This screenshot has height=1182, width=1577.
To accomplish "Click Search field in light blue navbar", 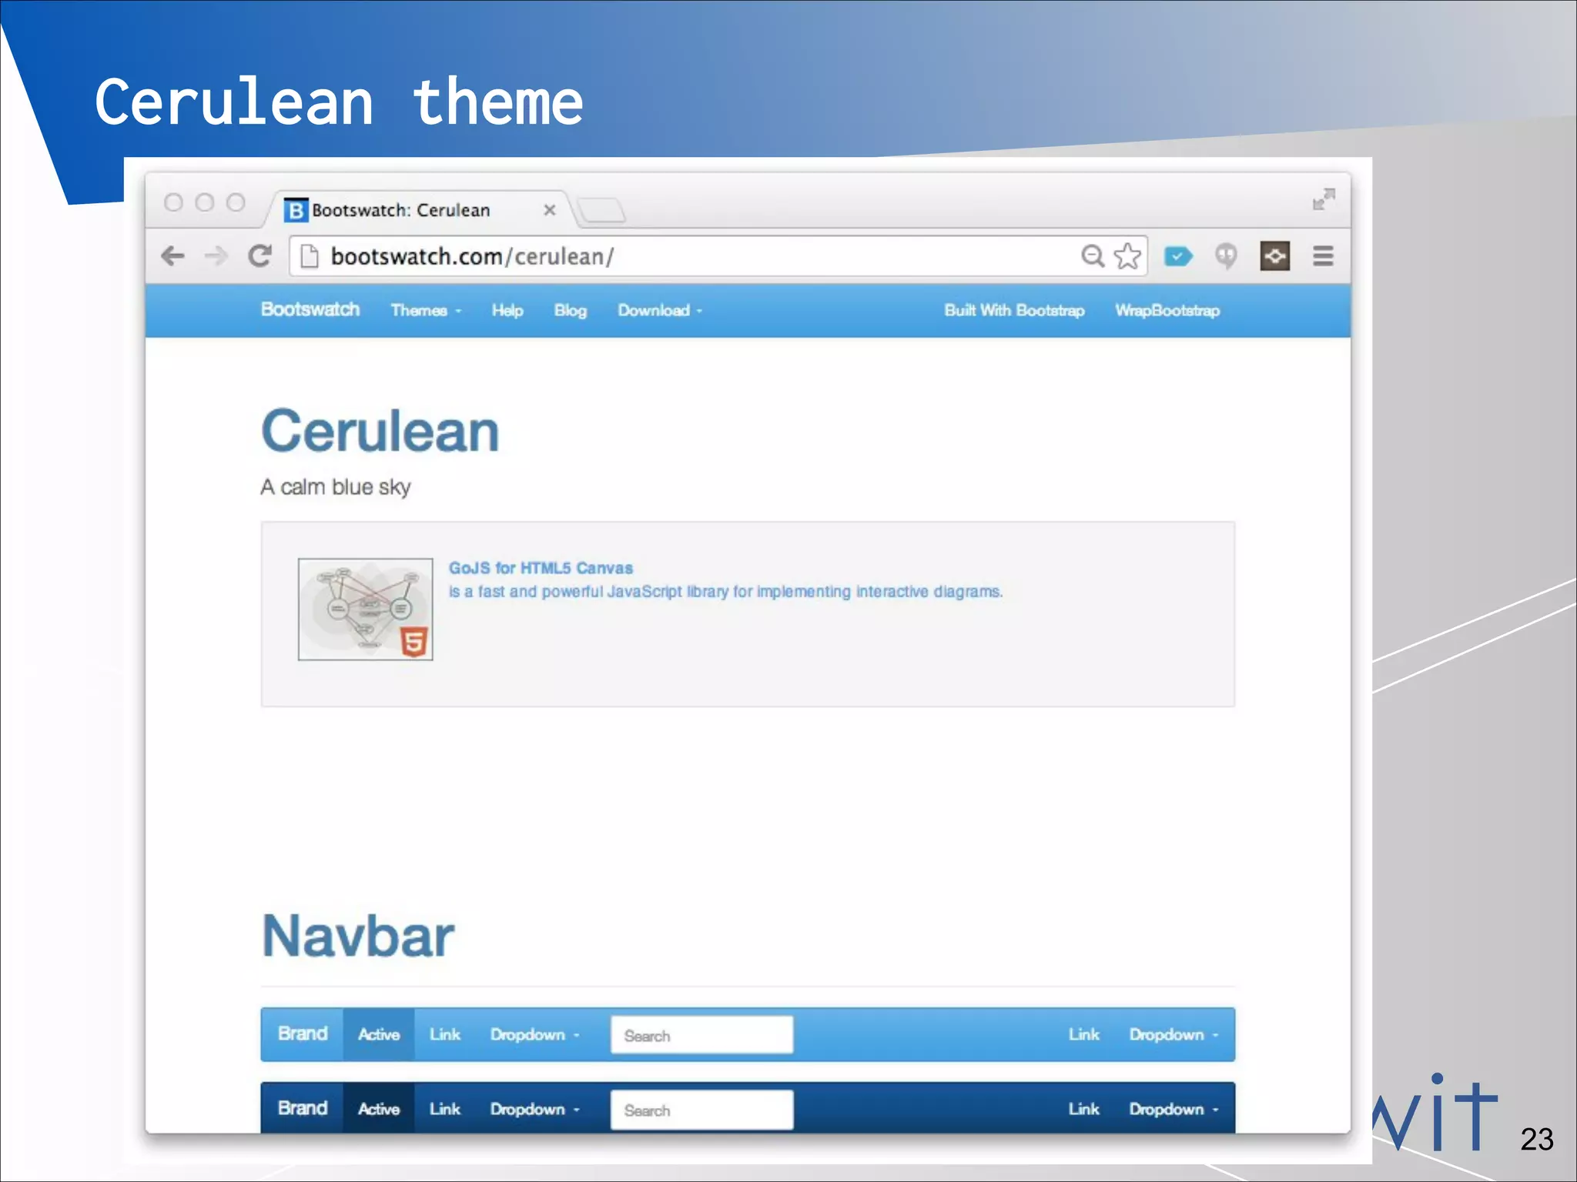I will [702, 1035].
